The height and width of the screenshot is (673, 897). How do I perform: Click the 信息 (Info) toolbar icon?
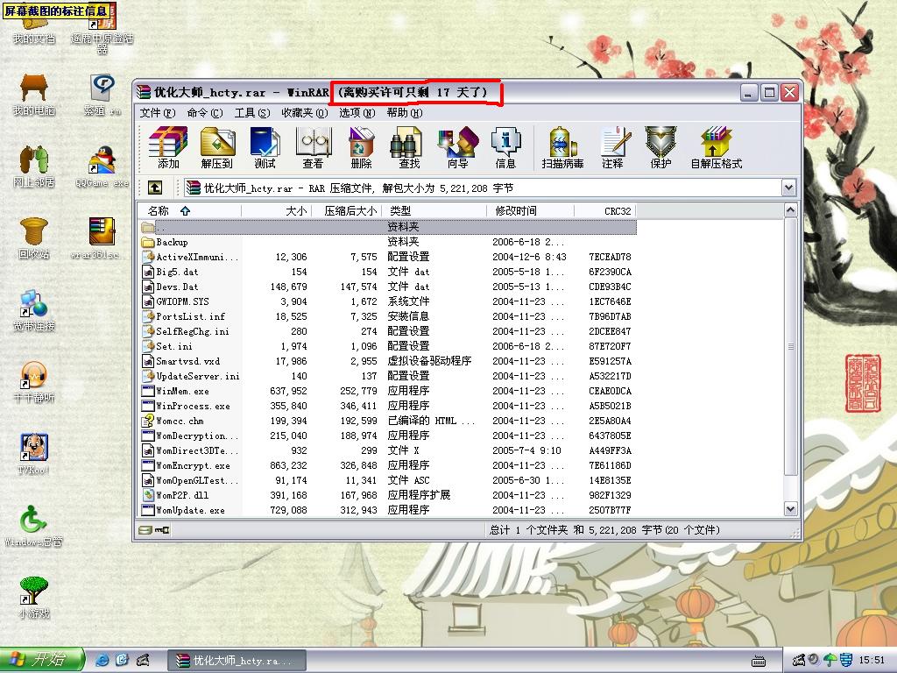click(505, 147)
